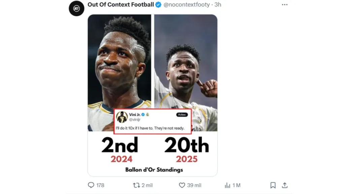345x194 pixels.
Task: Click the Ballon d'Or Standings caption
Action: 154,170
